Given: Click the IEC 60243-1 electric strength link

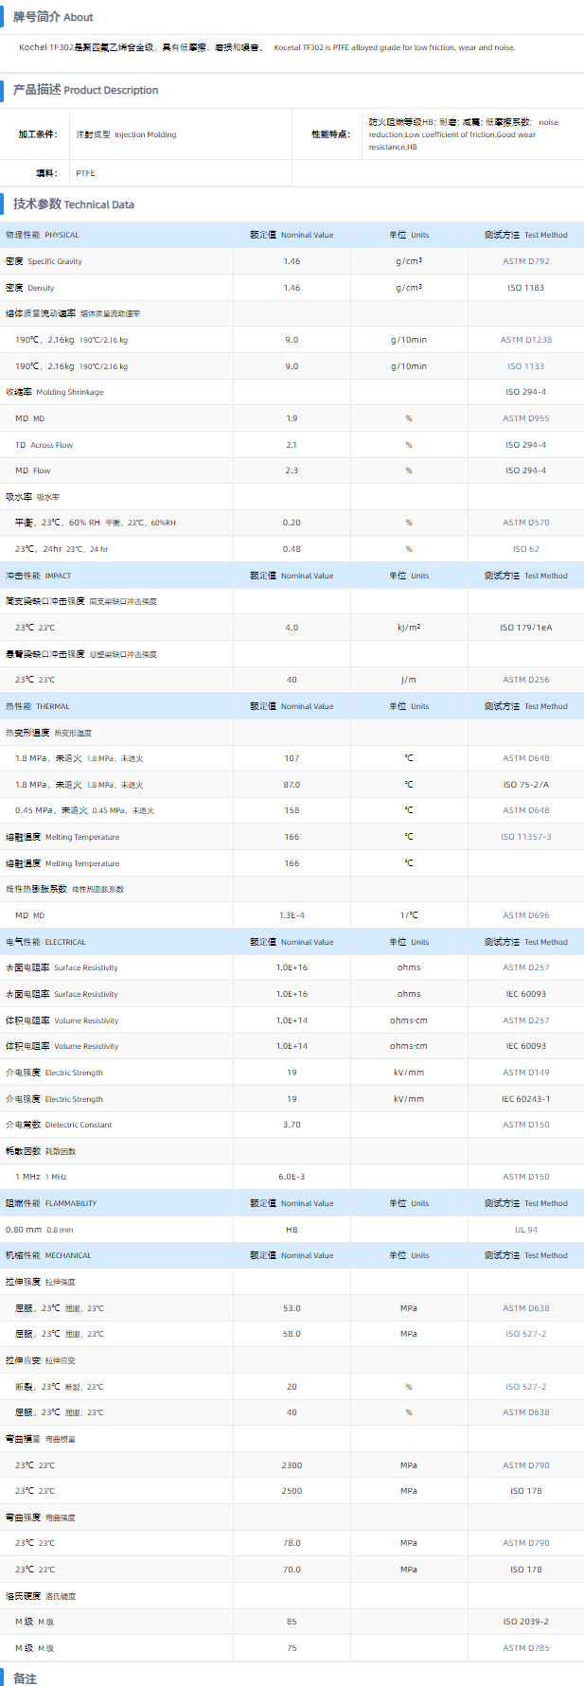Looking at the screenshot, I should (525, 1099).
